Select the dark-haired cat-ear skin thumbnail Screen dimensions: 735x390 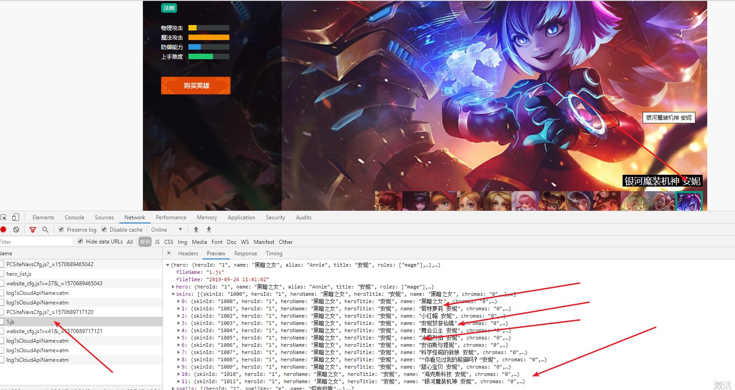(416, 201)
